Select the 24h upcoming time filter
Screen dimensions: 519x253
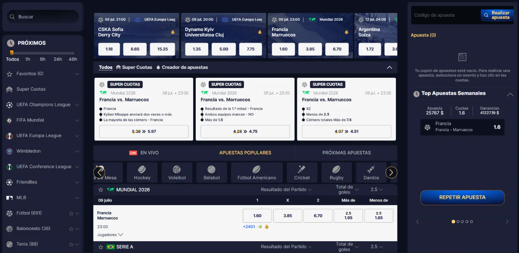point(57,59)
